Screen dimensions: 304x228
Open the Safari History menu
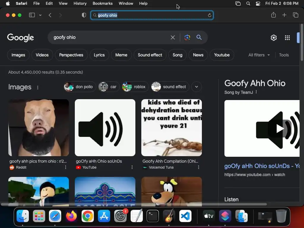[x=80, y=4]
